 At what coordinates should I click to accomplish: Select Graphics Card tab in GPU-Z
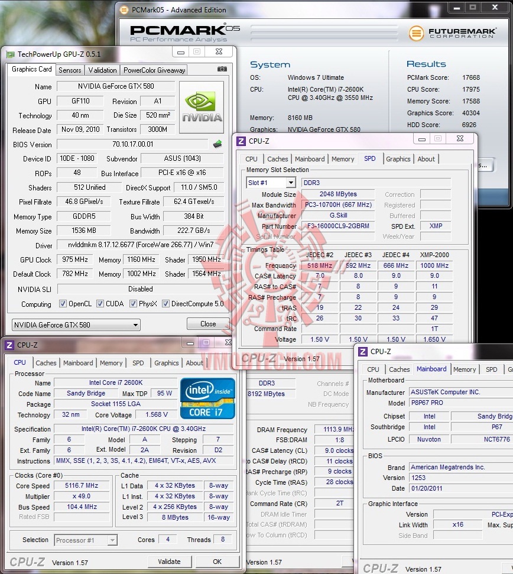(x=31, y=69)
